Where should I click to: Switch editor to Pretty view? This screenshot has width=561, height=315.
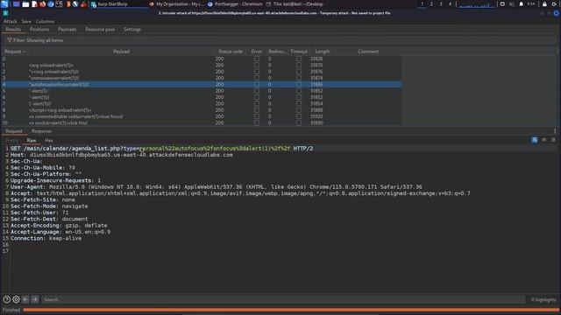(11, 140)
